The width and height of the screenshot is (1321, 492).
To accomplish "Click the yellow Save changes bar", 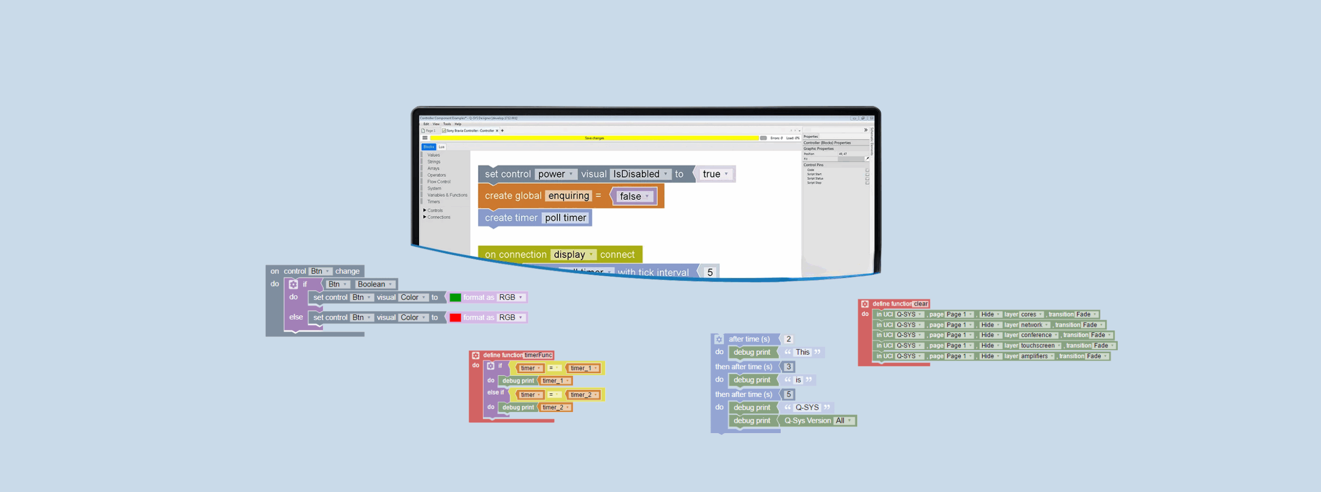I will [x=594, y=138].
